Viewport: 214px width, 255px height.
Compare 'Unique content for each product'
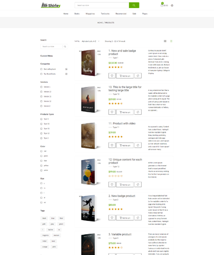pos(138,184)
